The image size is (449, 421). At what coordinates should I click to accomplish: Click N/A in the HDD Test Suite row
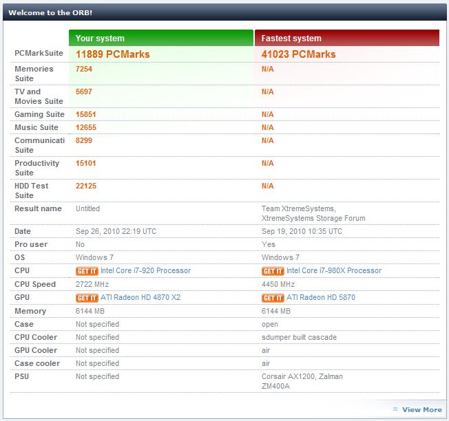pos(267,186)
